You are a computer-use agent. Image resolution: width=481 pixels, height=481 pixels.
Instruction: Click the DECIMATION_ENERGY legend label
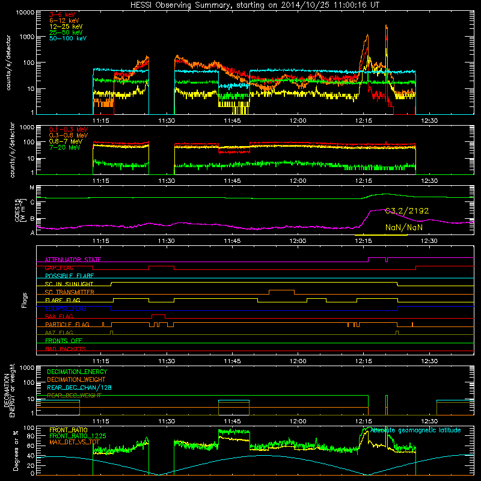tap(77, 372)
